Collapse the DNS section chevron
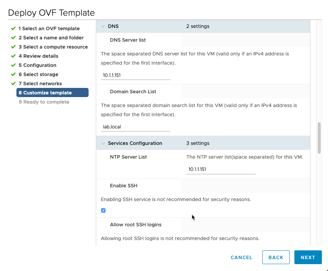328x271 pixels. (x=103, y=26)
